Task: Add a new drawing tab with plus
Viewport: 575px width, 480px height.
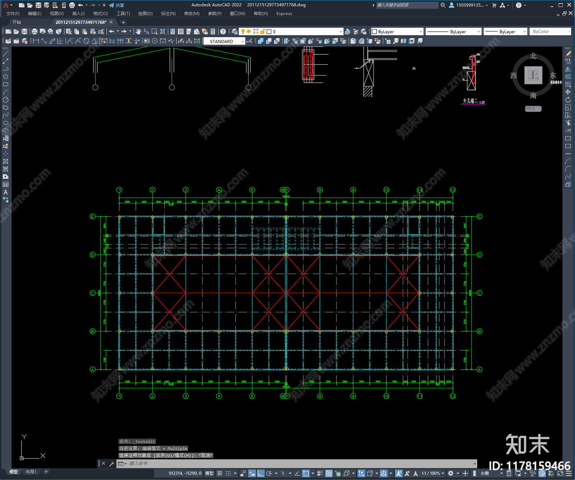Action: (123, 22)
